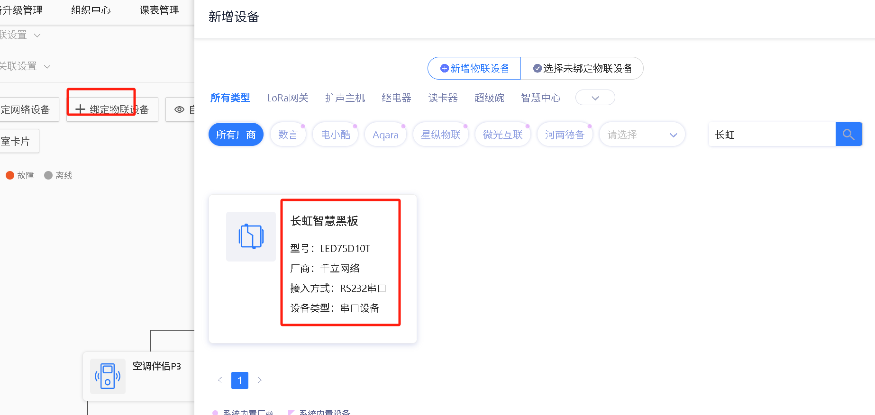The image size is (875, 415).
Task: Select the 新增物联设备 option
Action: (474, 68)
